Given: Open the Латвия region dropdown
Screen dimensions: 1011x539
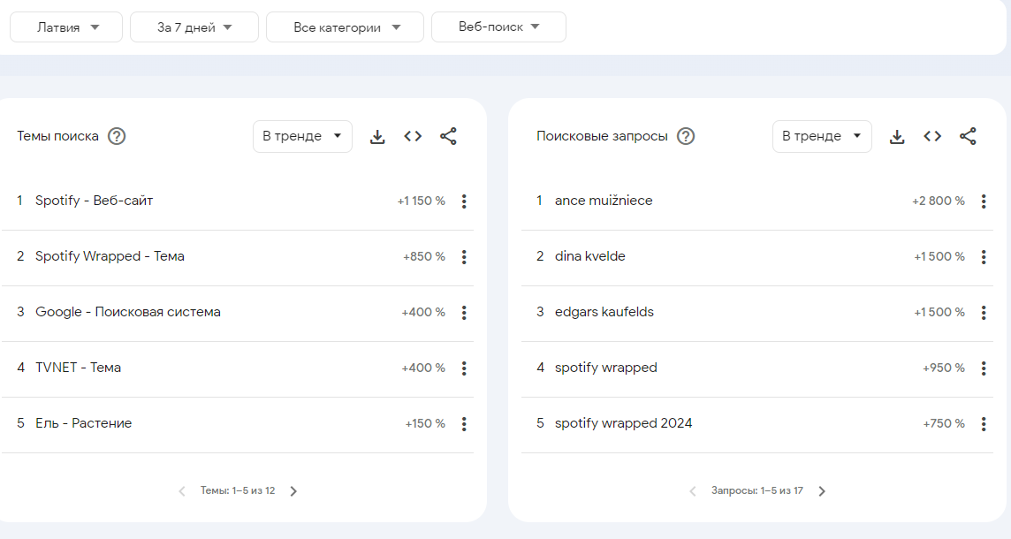Looking at the screenshot, I should click(66, 27).
